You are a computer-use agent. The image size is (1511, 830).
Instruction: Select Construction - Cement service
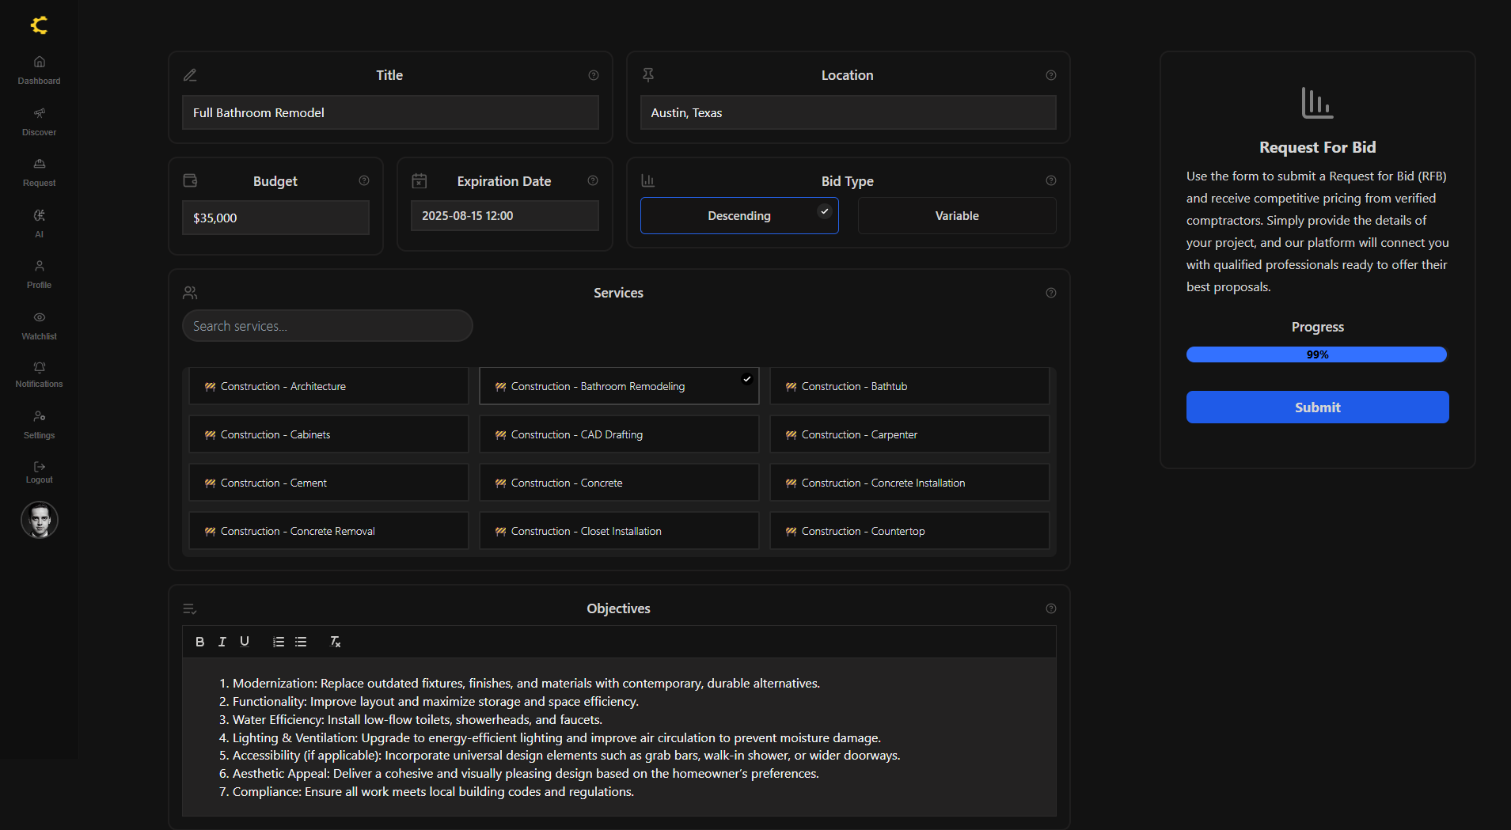[x=328, y=483]
